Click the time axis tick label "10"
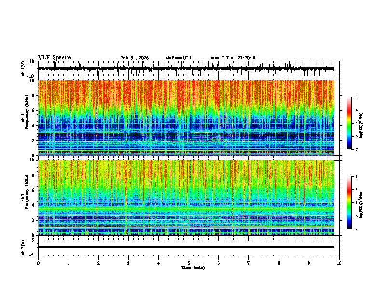The image size is (382, 295). 339,263
